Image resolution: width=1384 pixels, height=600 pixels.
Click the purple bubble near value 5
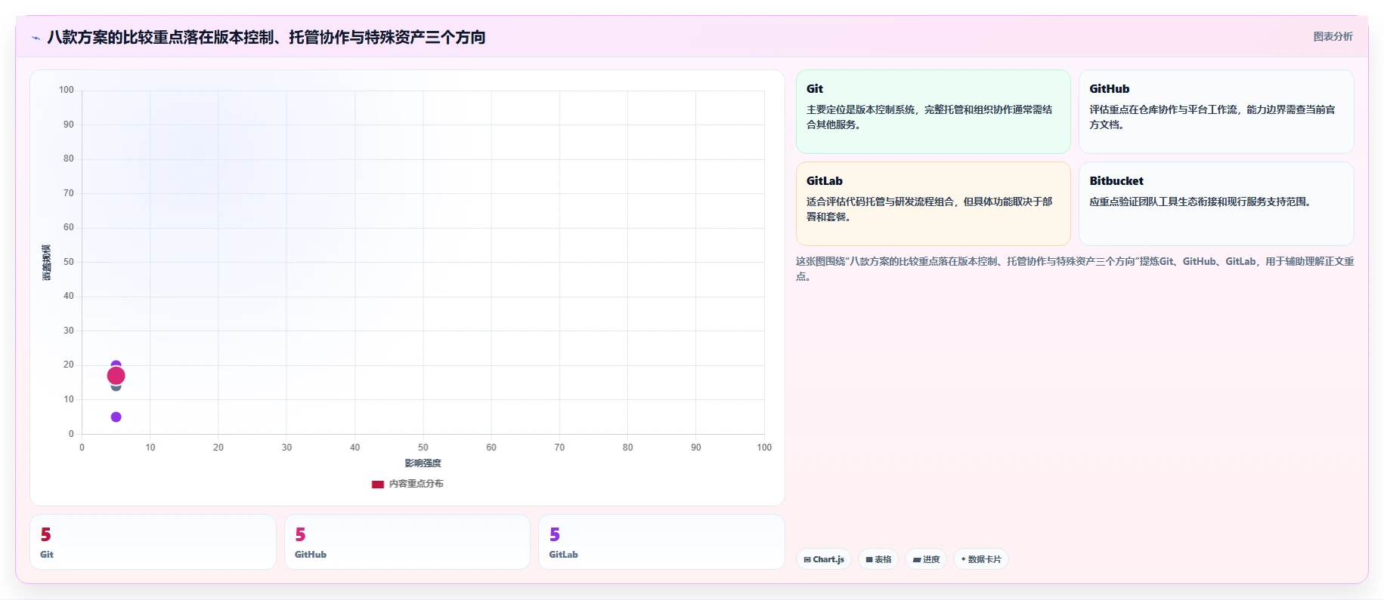click(x=116, y=417)
